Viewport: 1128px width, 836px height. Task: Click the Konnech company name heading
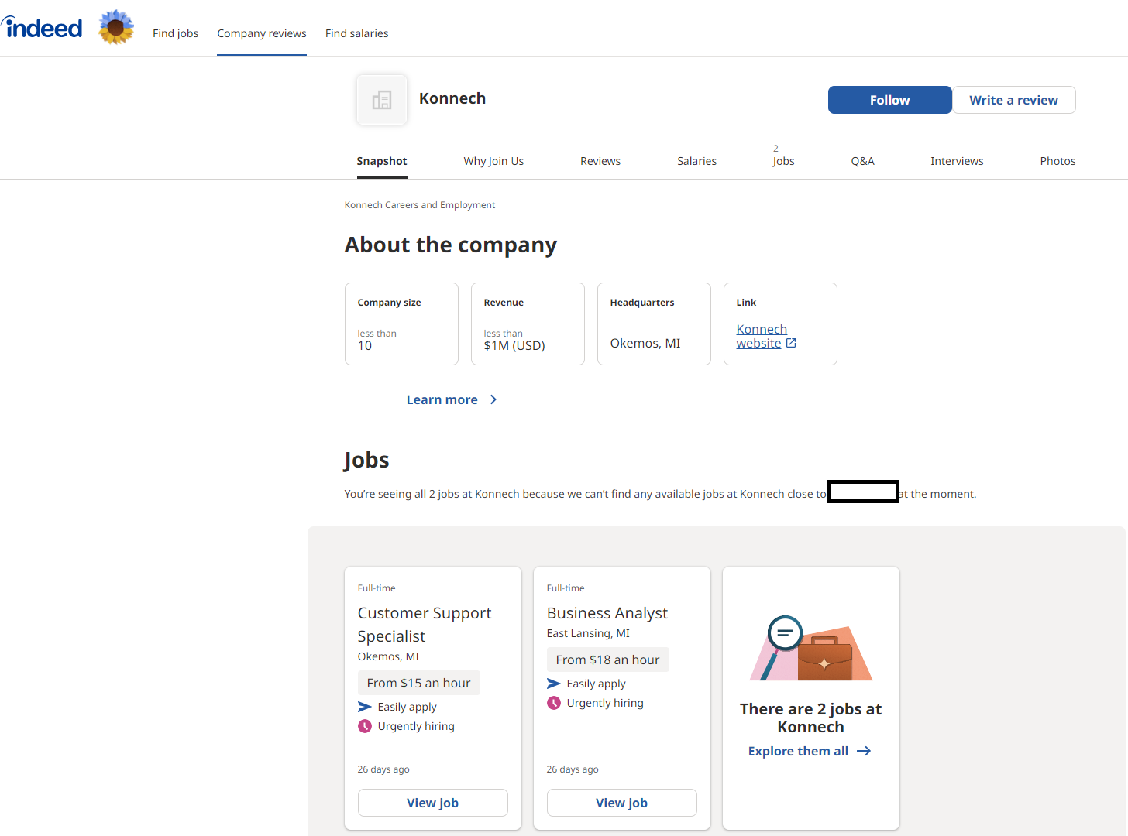[x=452, y=98]
